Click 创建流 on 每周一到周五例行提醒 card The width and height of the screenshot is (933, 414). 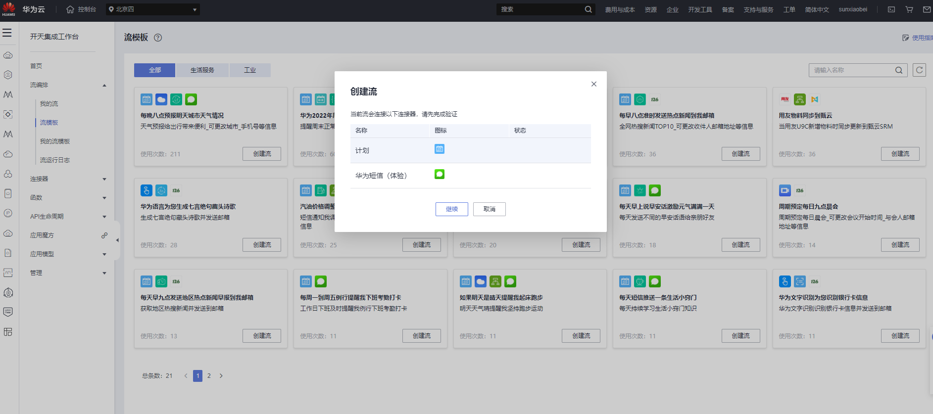tap(422, 336)
